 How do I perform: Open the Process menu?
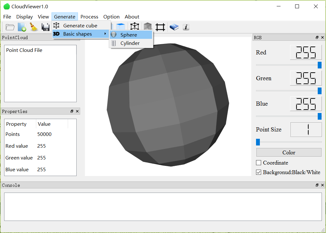89,17
